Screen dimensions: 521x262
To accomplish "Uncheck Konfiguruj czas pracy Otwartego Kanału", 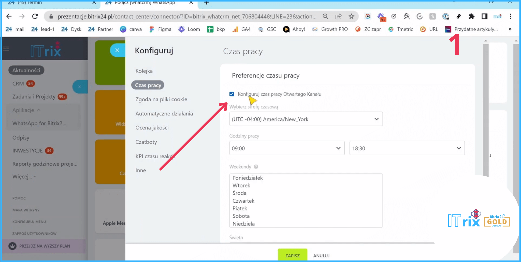I will [x=232, y=94].
